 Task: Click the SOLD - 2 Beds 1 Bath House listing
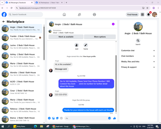click(x=63, y=33)
